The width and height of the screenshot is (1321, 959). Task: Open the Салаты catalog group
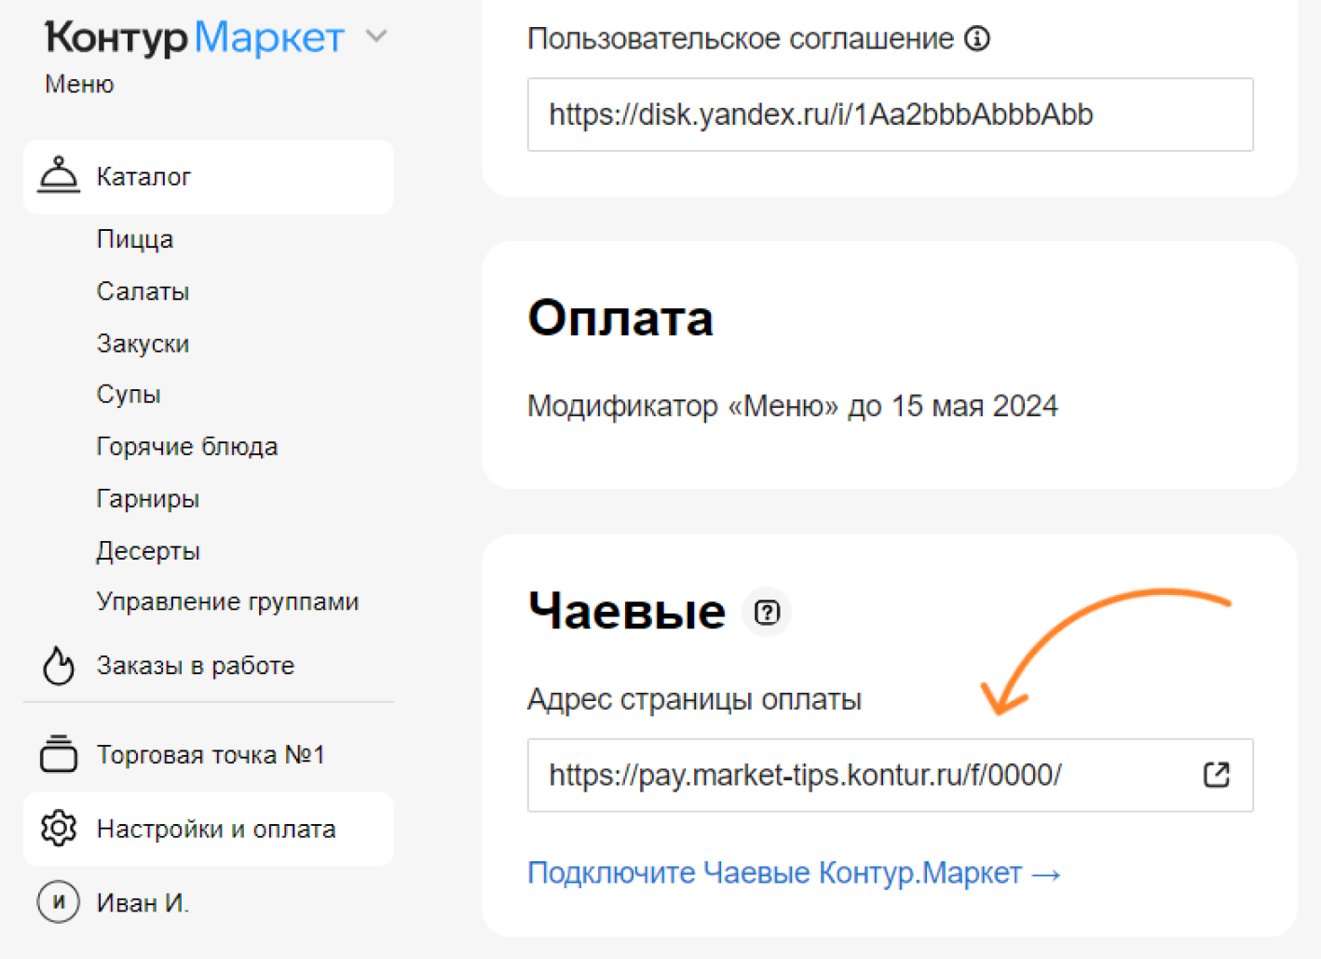pos(143,291)
